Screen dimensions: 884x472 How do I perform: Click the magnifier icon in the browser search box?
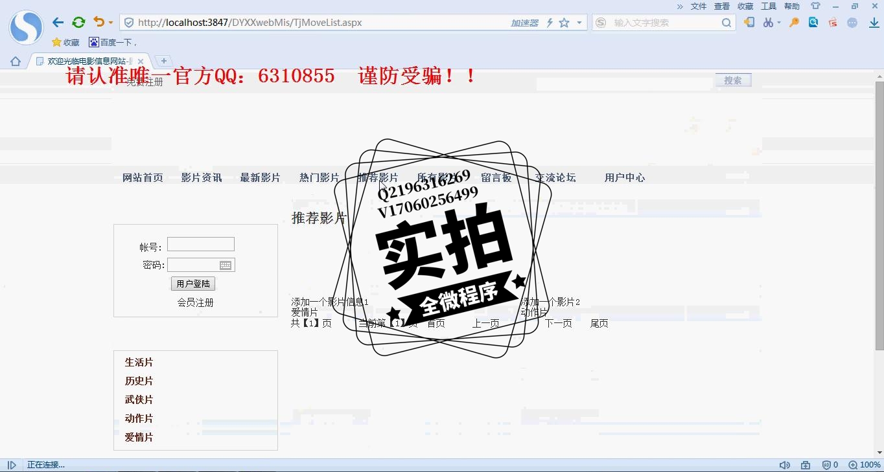[727, 23]
